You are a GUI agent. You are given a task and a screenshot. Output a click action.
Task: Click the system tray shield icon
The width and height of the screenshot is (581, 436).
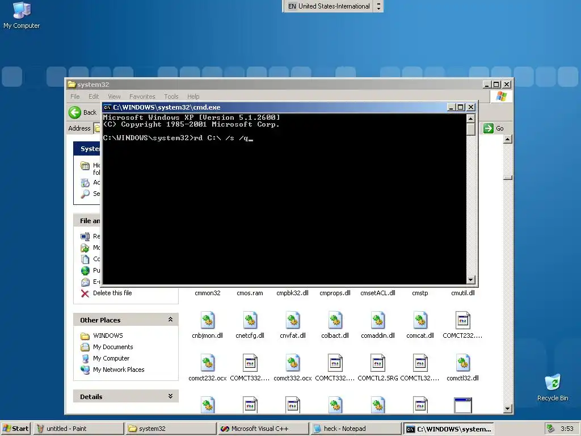click(x=550, y=429)
